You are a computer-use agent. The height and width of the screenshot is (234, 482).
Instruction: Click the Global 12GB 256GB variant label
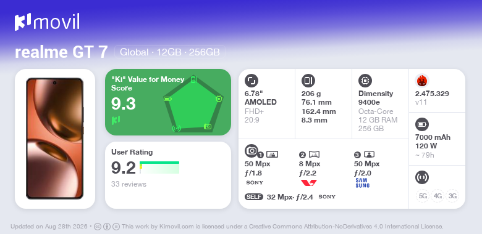[170, 52]
